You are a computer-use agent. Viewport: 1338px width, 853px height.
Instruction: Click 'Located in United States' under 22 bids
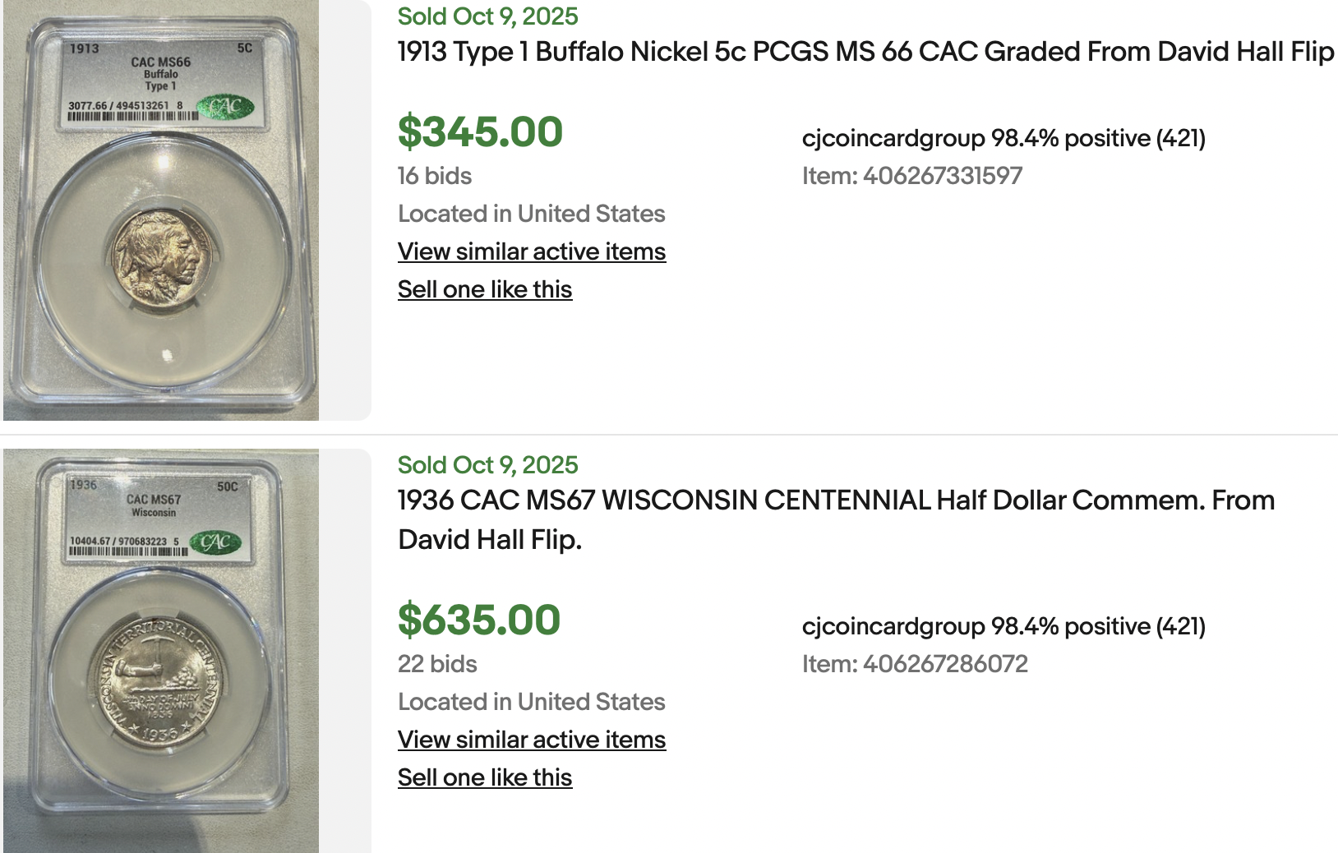(532, 702)
